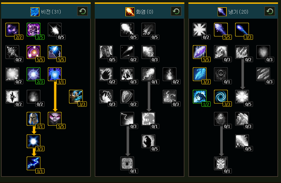
Task: Click the frostbolt talent showing 5/5
Action: click(221, 30)
